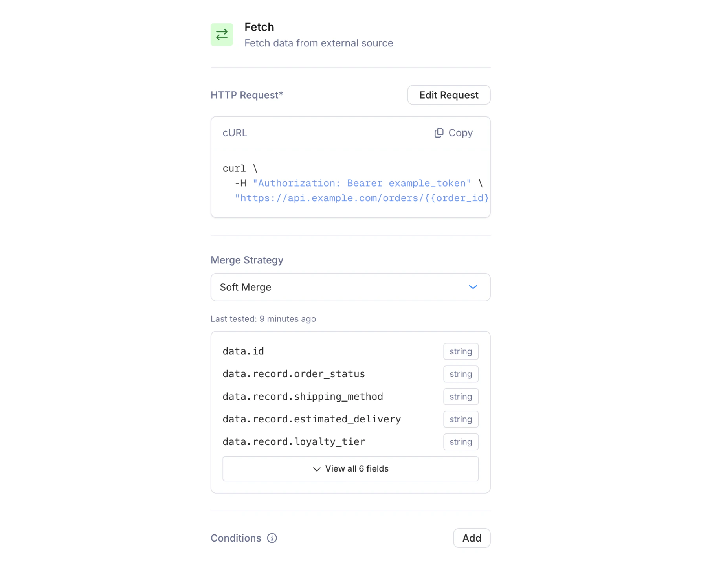The height and width of the screenshot is (573, 712).
Task: Click the Copy cURL text
Action: [x=460, y=133]
